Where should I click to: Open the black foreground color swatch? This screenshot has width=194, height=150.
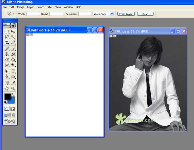point(8,97)
